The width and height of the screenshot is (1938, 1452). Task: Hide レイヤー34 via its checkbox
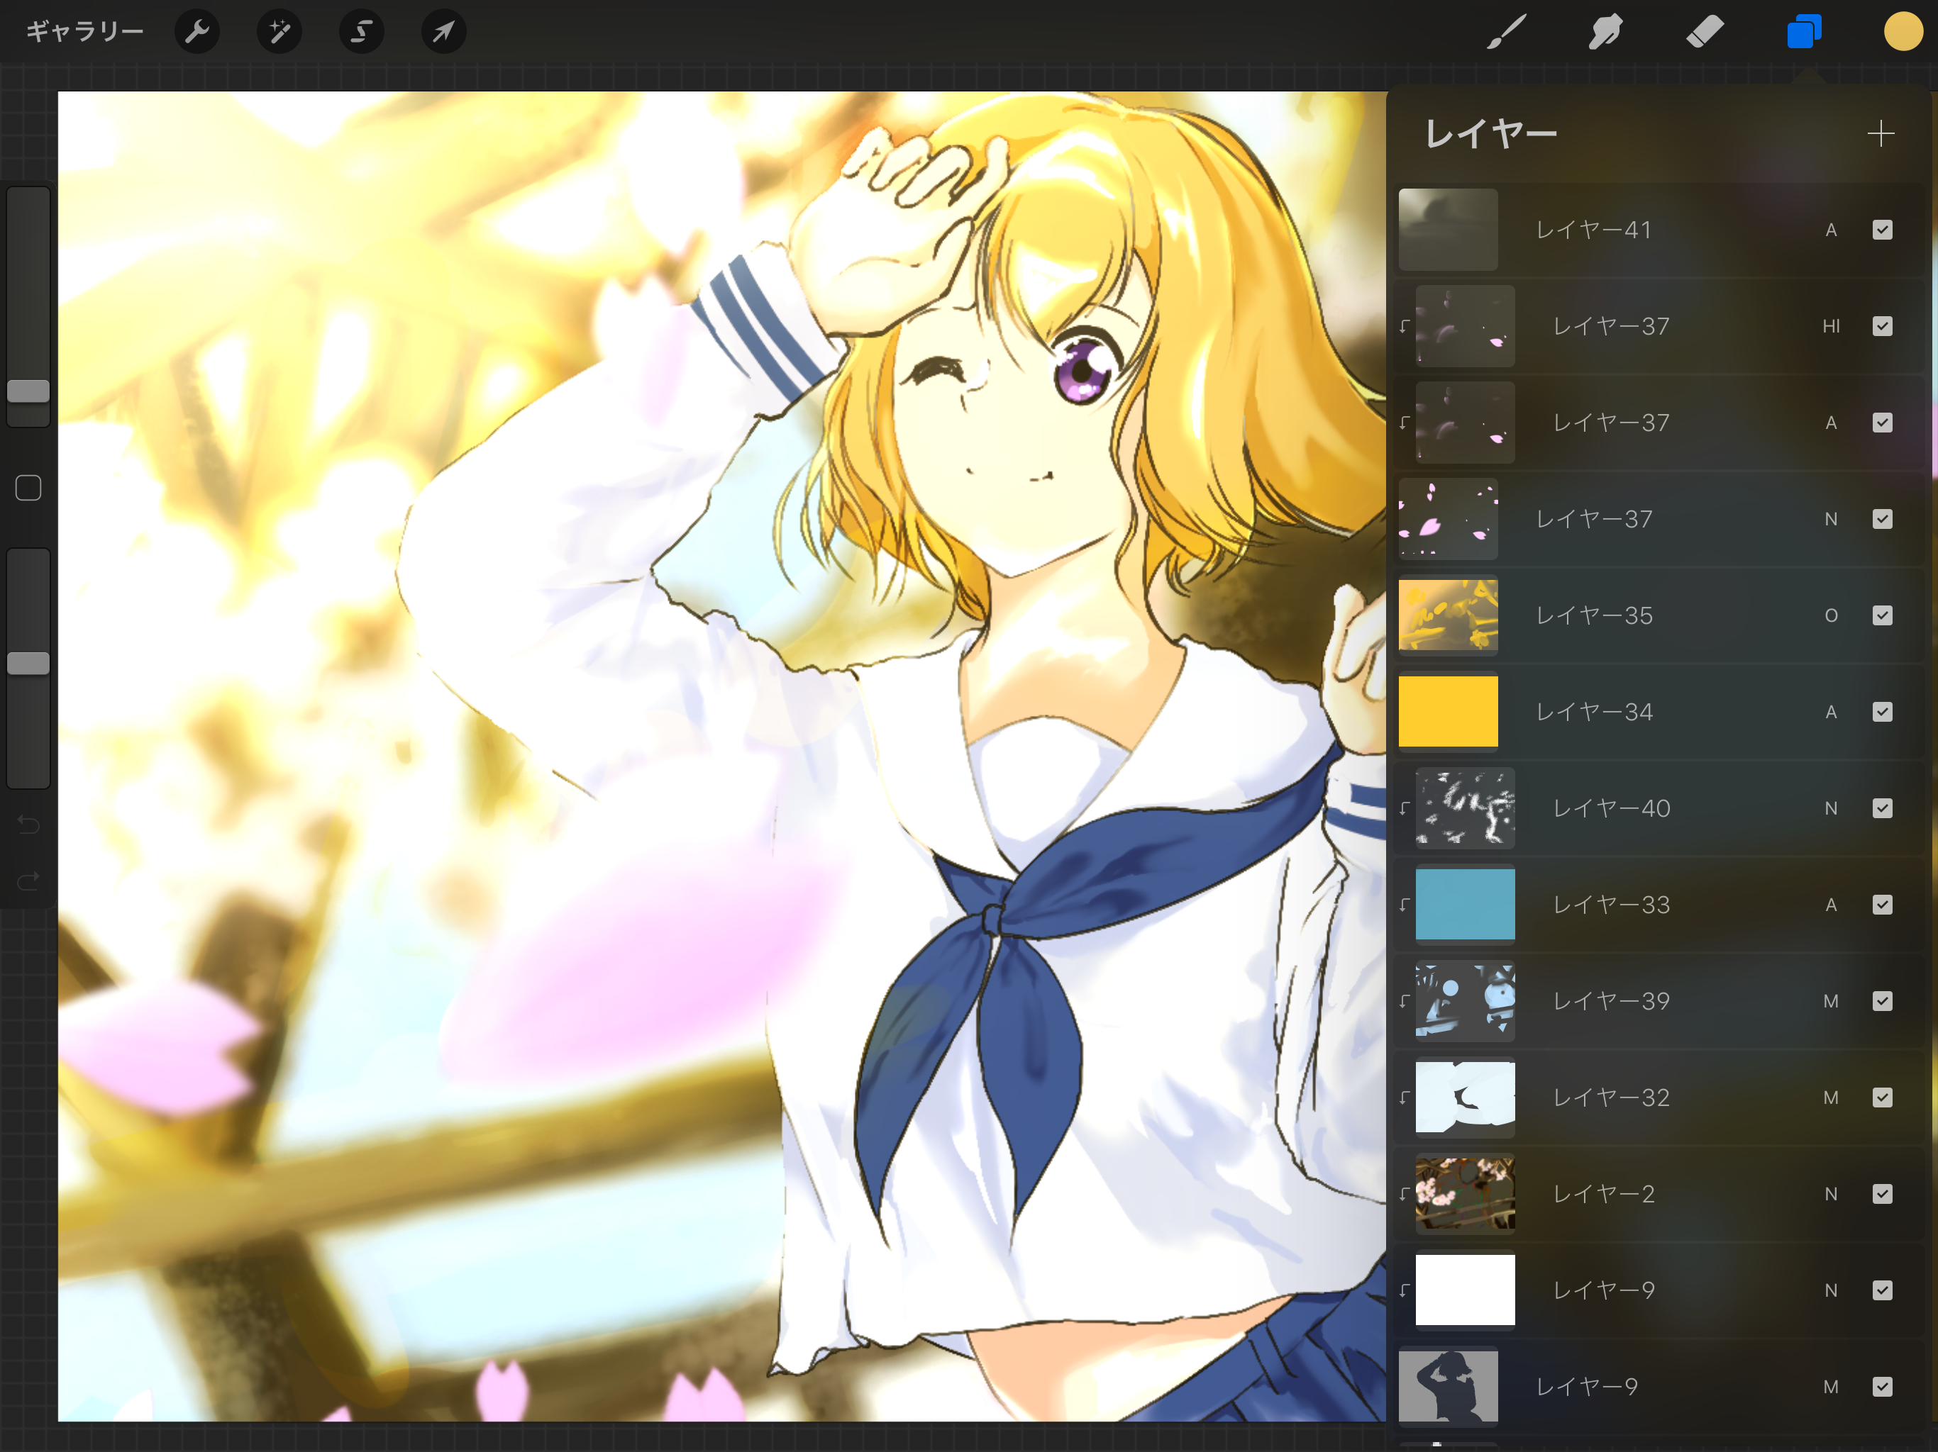1882,712
